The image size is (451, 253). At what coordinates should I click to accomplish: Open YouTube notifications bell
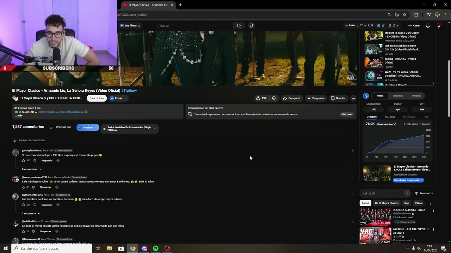[x=428, y=26]
